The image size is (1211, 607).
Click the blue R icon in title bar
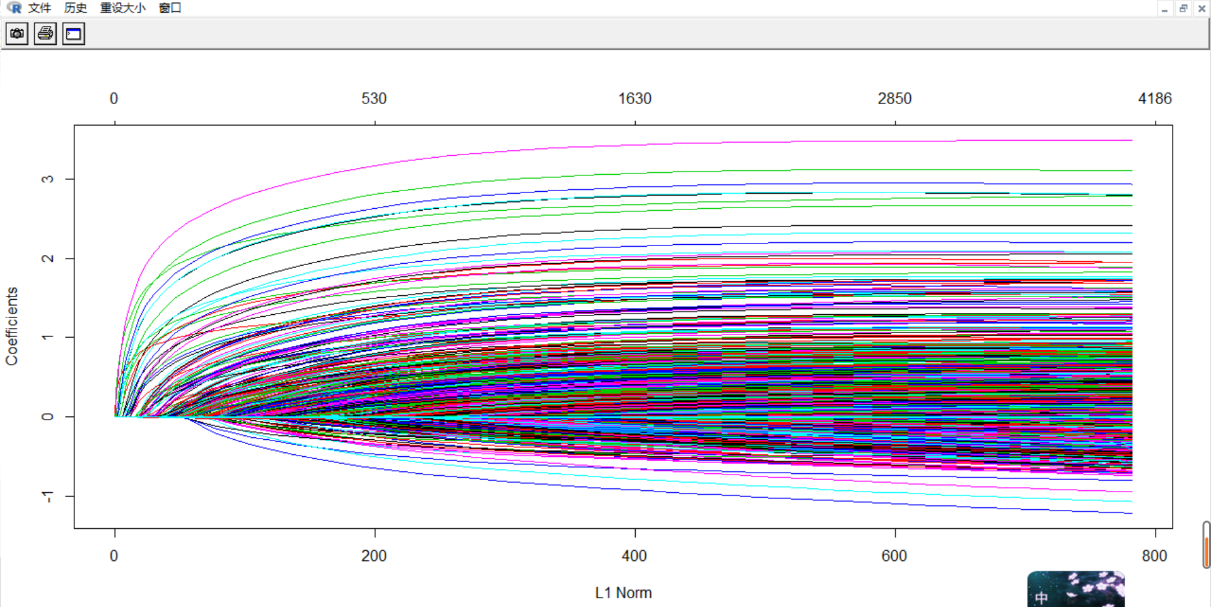(13, 8)
